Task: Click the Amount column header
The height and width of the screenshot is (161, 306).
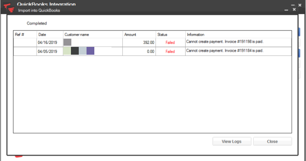Action: coord(139,34)
